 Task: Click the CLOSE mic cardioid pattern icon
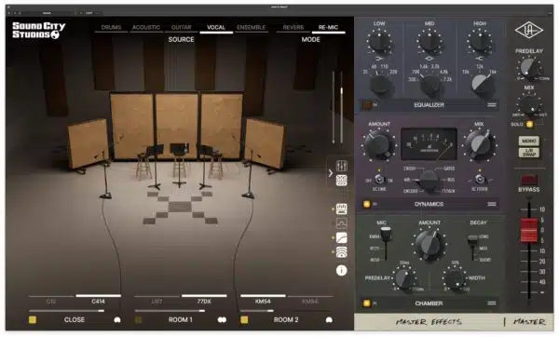click(x=117, y=320)
